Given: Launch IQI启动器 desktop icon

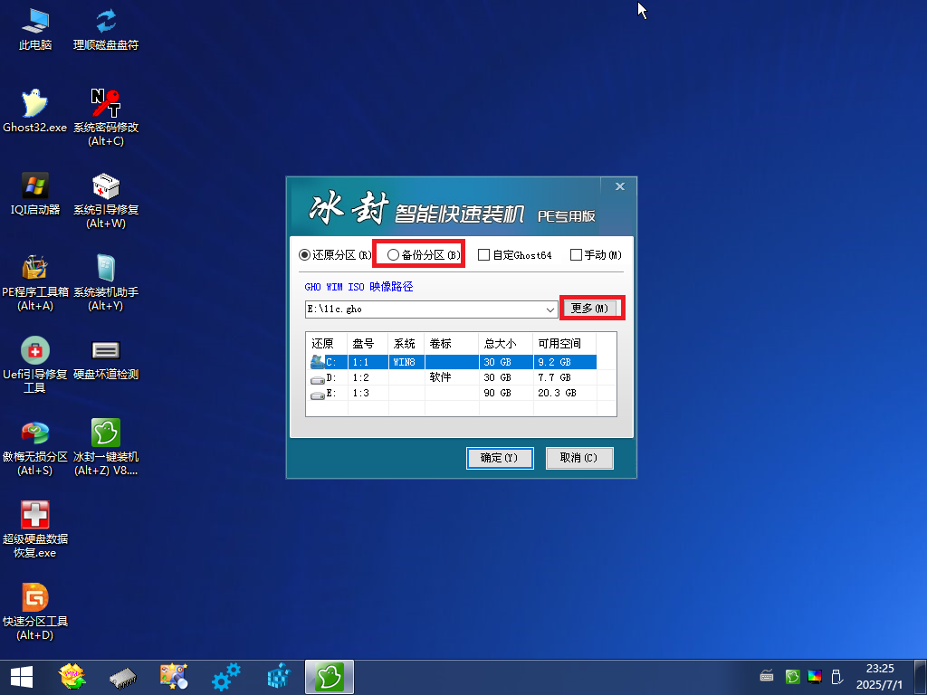Looking at the screenshot, I should (35, 194).
